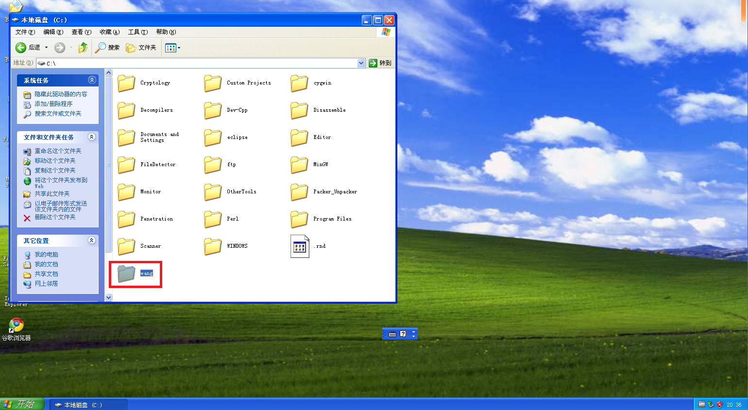Click 添加/删除程序 link
The width and height of the screenshot is (748, 410).
(53, 104)
